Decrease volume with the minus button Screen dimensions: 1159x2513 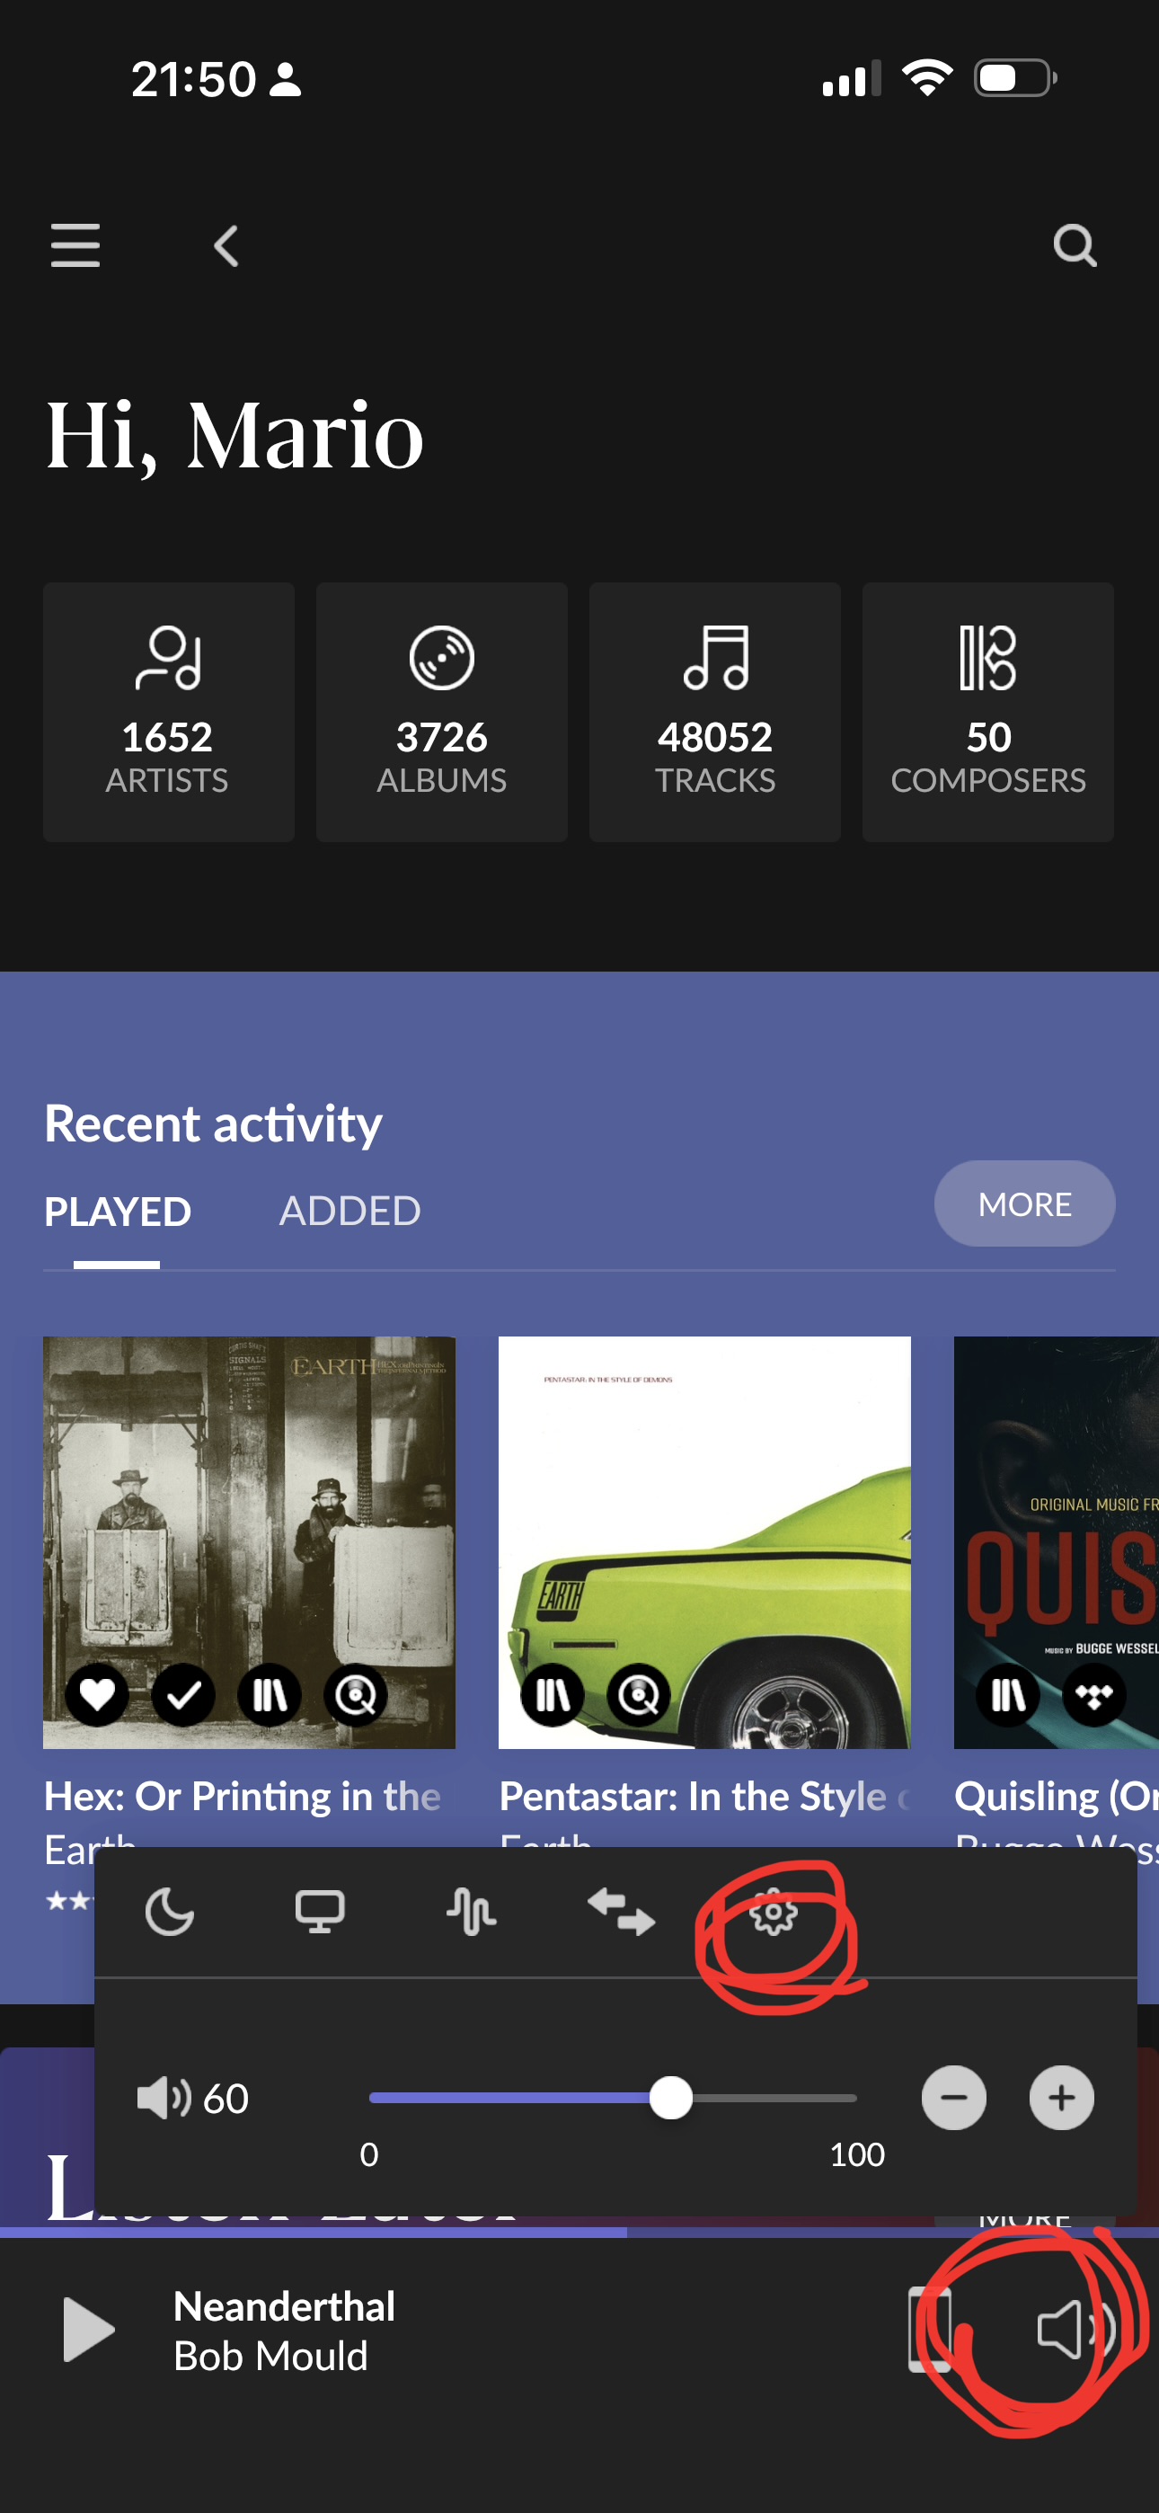953,2099
